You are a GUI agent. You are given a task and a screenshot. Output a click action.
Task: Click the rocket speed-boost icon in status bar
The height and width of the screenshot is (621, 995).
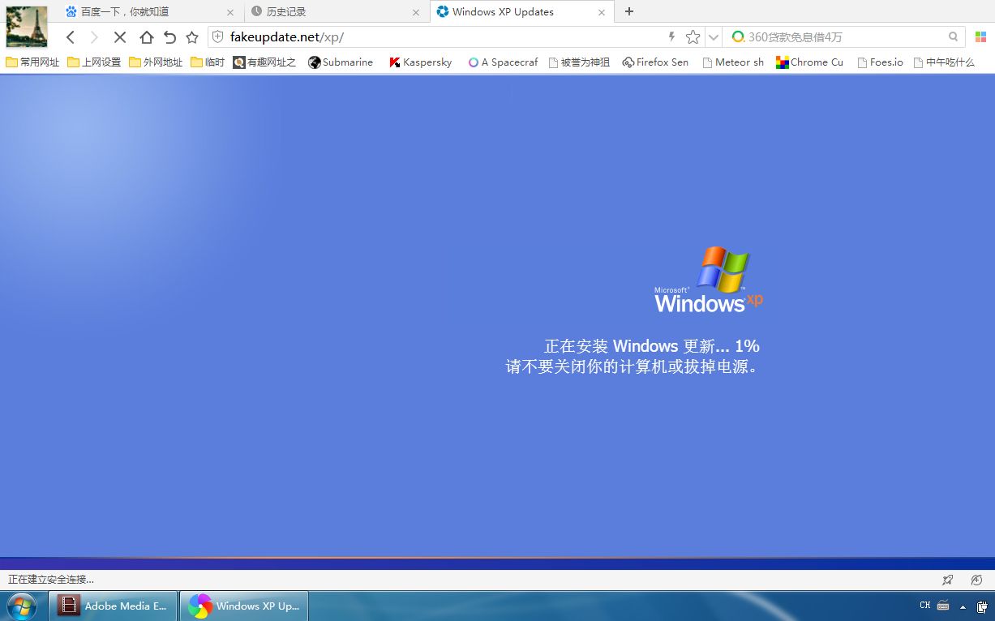947,580
